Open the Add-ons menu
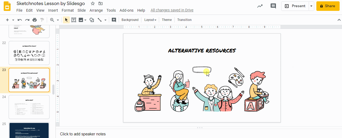Screen dimensions: 342x138 tap(127, 10)
